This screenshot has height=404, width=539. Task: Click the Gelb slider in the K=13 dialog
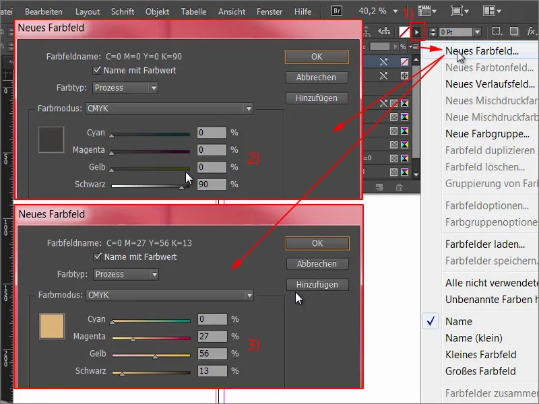pyautogui.click(x=151, y=356)
